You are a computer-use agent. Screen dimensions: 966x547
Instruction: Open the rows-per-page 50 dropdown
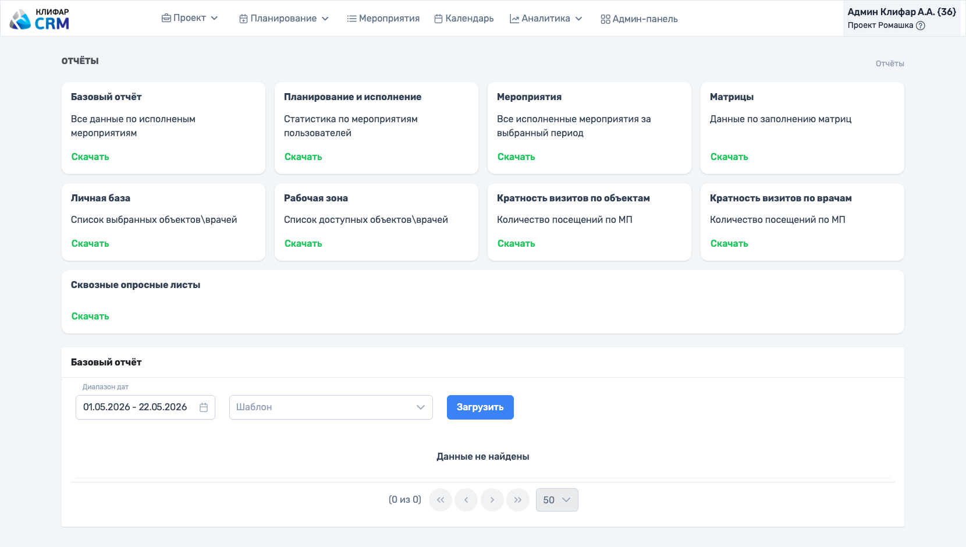(557, 500)
